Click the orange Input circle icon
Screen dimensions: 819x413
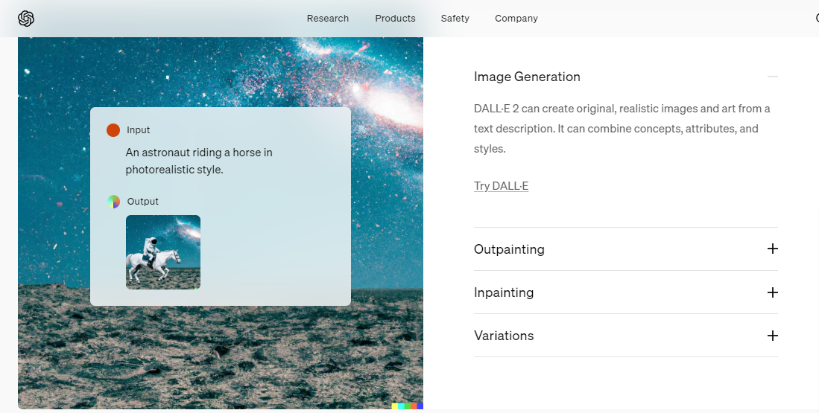(113, 130)
